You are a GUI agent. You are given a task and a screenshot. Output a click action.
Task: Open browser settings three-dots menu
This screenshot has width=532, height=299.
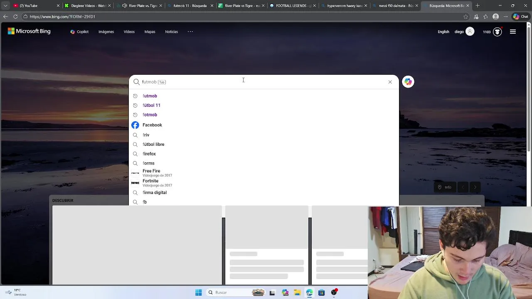tap(505, 17)
